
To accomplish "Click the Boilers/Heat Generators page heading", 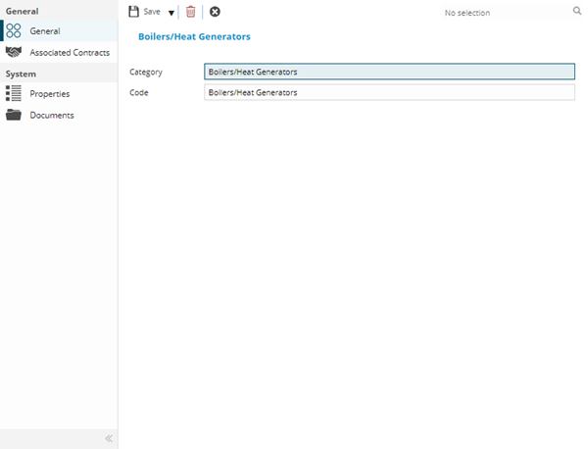I will tap(194, 36).
